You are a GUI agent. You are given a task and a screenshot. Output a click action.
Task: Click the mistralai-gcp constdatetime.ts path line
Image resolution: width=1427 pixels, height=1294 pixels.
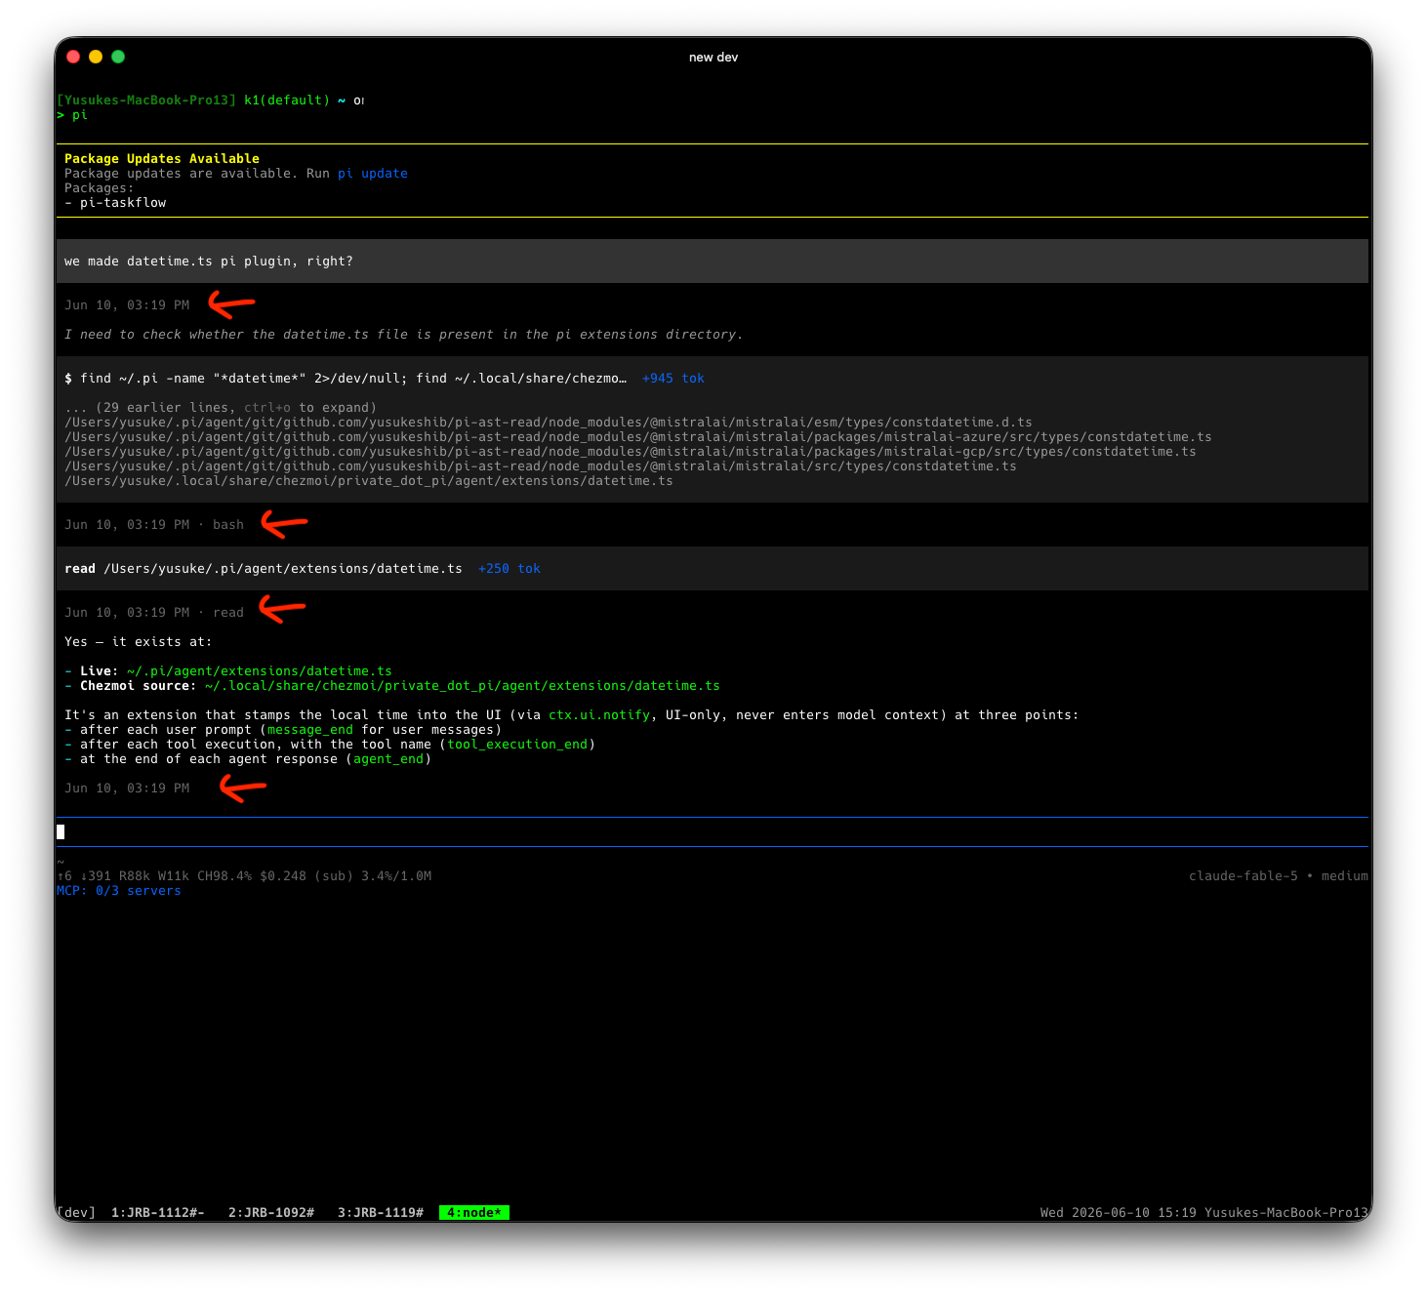[631, 452]
